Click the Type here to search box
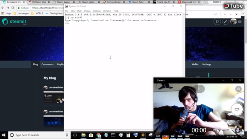The image size is (247, 139). (39, 135)
